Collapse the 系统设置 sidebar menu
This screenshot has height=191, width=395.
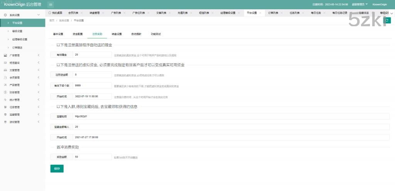[38, 15]
